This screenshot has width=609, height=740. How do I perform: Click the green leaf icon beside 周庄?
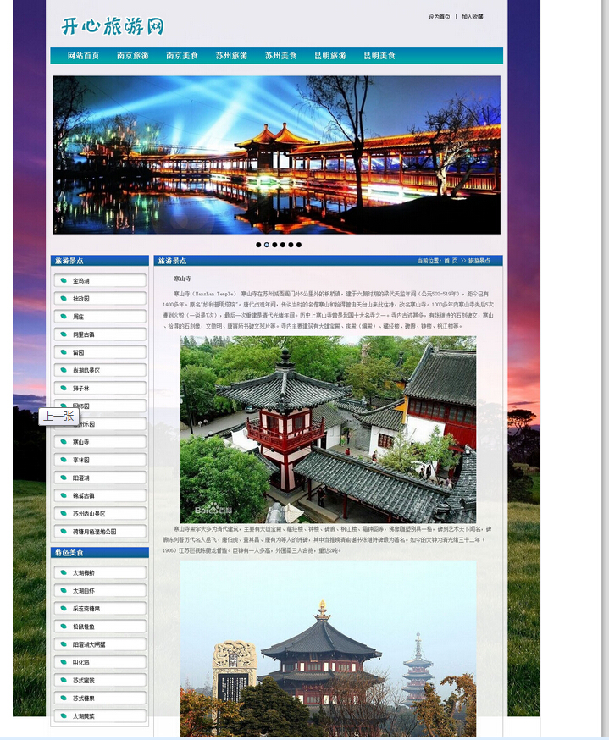tap(64, 317)
